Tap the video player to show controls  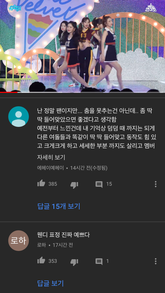tap(82, 46)
